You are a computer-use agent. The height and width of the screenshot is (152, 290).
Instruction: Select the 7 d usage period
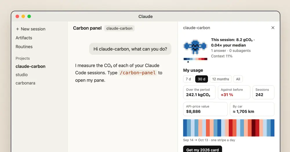188,79
